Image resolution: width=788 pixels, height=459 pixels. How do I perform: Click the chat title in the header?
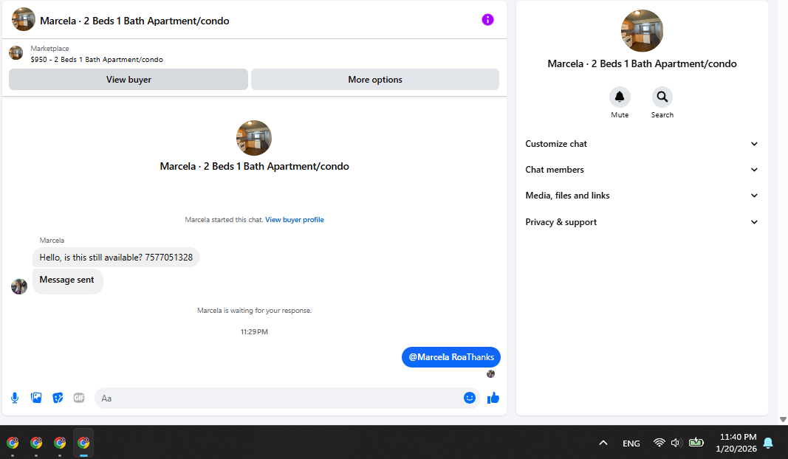click(134, 21)
